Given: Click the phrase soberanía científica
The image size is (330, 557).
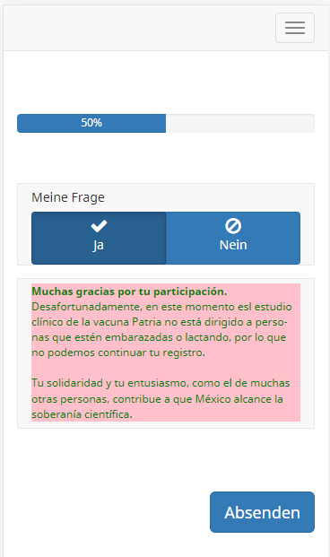Looking at the screenshot, I should 82,414.
